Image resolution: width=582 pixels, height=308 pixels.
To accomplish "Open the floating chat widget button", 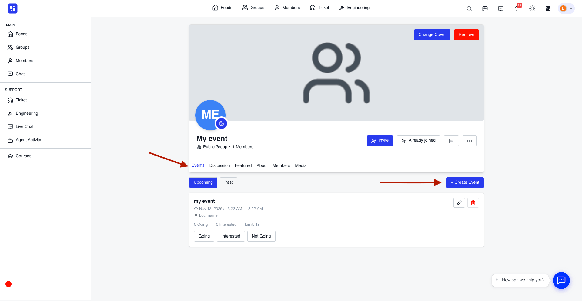I will (561, 280).
